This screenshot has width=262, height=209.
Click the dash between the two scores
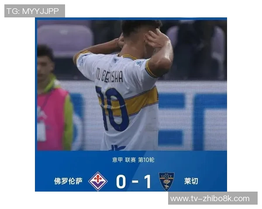coord(135,181)
